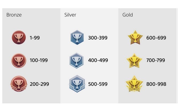
Task: Select the 300-399 level range text
Action: tap(98, 38)
